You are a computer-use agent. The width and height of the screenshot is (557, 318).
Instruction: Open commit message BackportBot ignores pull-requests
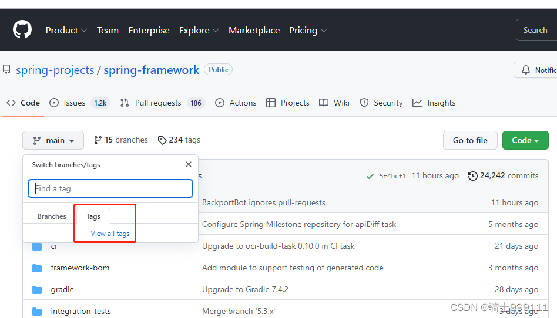point(264,202)
